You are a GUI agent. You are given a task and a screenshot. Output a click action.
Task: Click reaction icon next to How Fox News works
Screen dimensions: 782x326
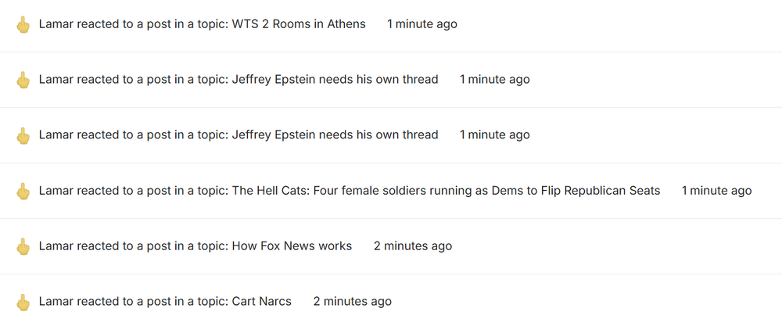[23, 246]
